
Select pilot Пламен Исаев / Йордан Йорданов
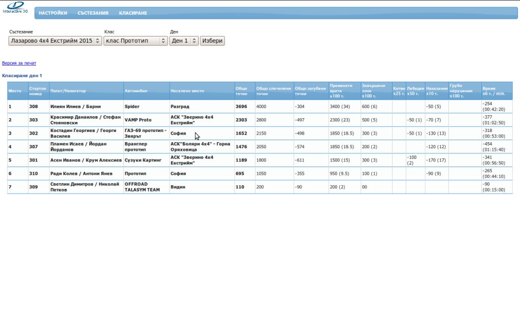point(78,147)
